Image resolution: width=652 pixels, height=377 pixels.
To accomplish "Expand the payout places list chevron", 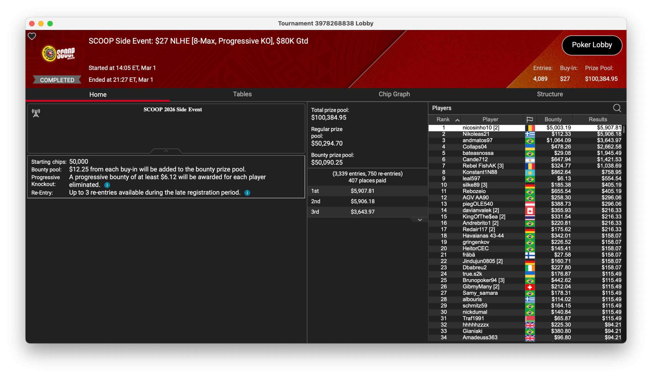I will [x=420, y=220].
